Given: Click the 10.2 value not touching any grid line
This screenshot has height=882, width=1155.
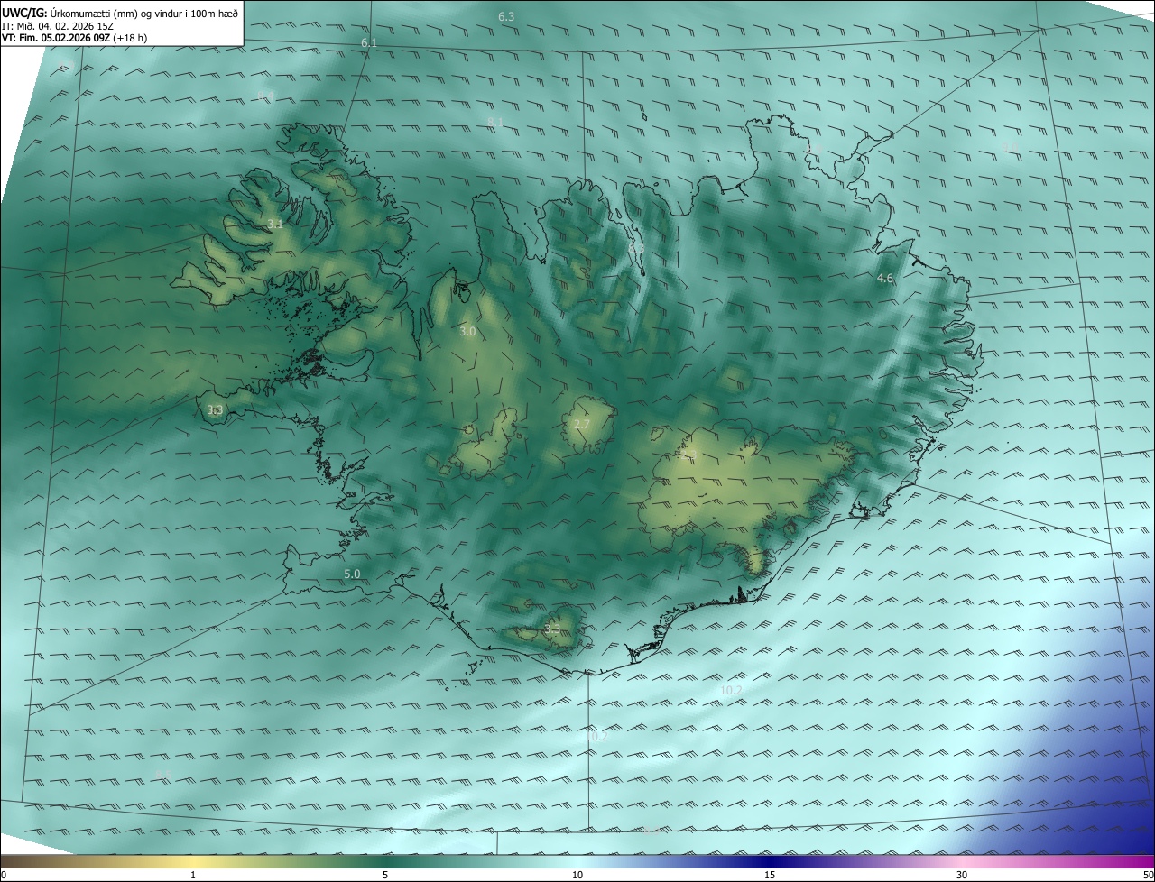Looking at the screenshot, I should [x=731, y=691].
